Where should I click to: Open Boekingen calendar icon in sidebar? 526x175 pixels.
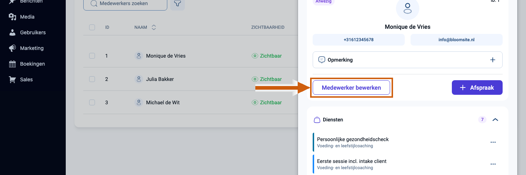tap(12, 64)
